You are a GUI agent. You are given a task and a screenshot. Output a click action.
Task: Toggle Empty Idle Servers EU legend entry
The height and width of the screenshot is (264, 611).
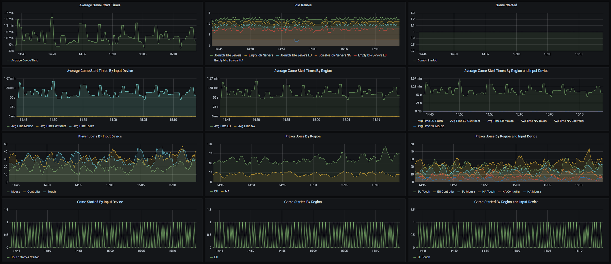pyautogui.click(x=372, y=55)
